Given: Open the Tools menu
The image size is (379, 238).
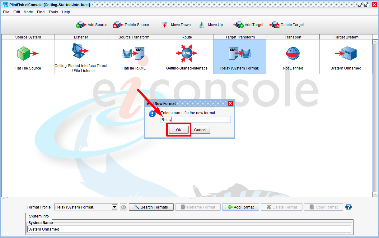Looking at the screenshot, I should pos(53,12).
